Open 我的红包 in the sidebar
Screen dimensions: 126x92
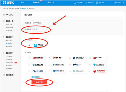[9, 41]
